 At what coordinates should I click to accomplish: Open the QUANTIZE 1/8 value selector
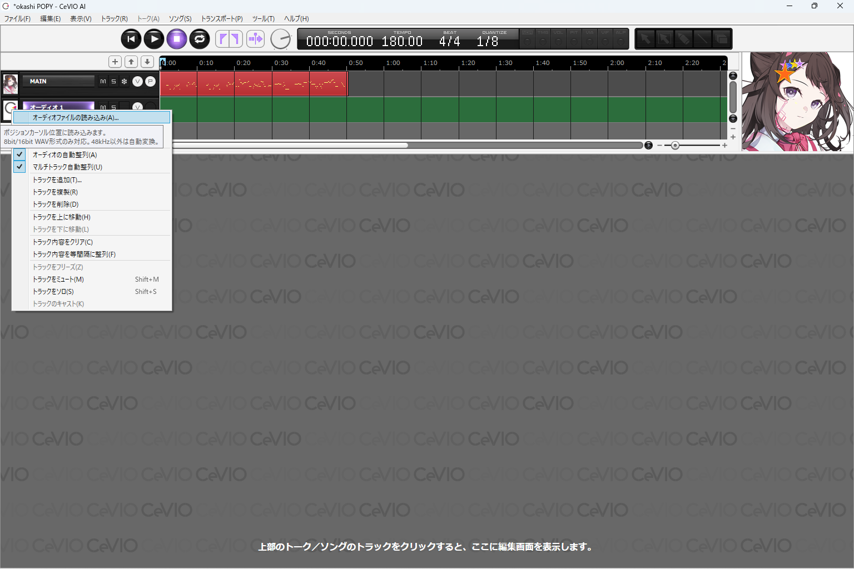[x=488, y=41]
